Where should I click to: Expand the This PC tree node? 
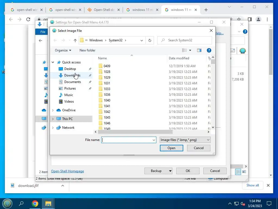[x=53, y=119]
